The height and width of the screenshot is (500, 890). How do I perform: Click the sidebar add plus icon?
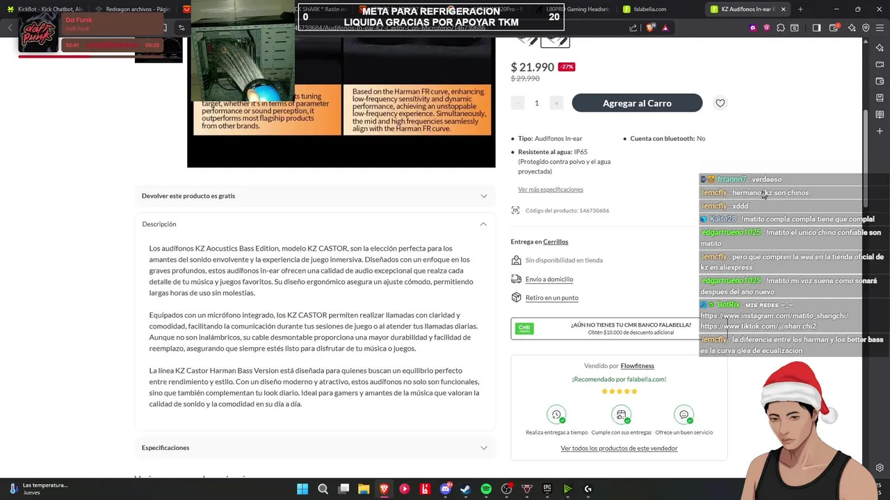click(880, 131)
